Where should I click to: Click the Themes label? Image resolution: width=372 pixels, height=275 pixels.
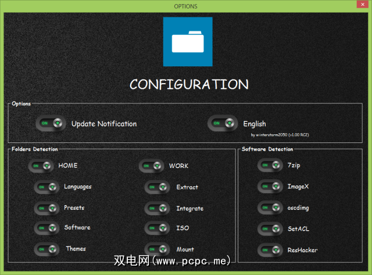[x=76, y=249]
